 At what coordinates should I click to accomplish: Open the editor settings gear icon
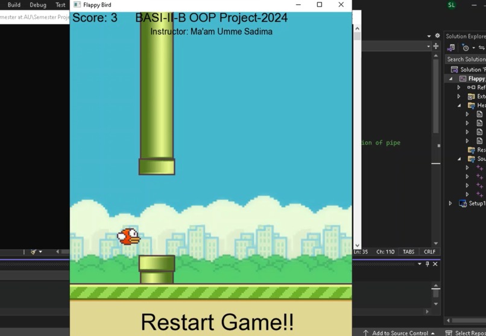437,36
